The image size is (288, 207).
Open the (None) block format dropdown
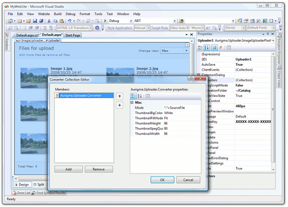point(243,28)
